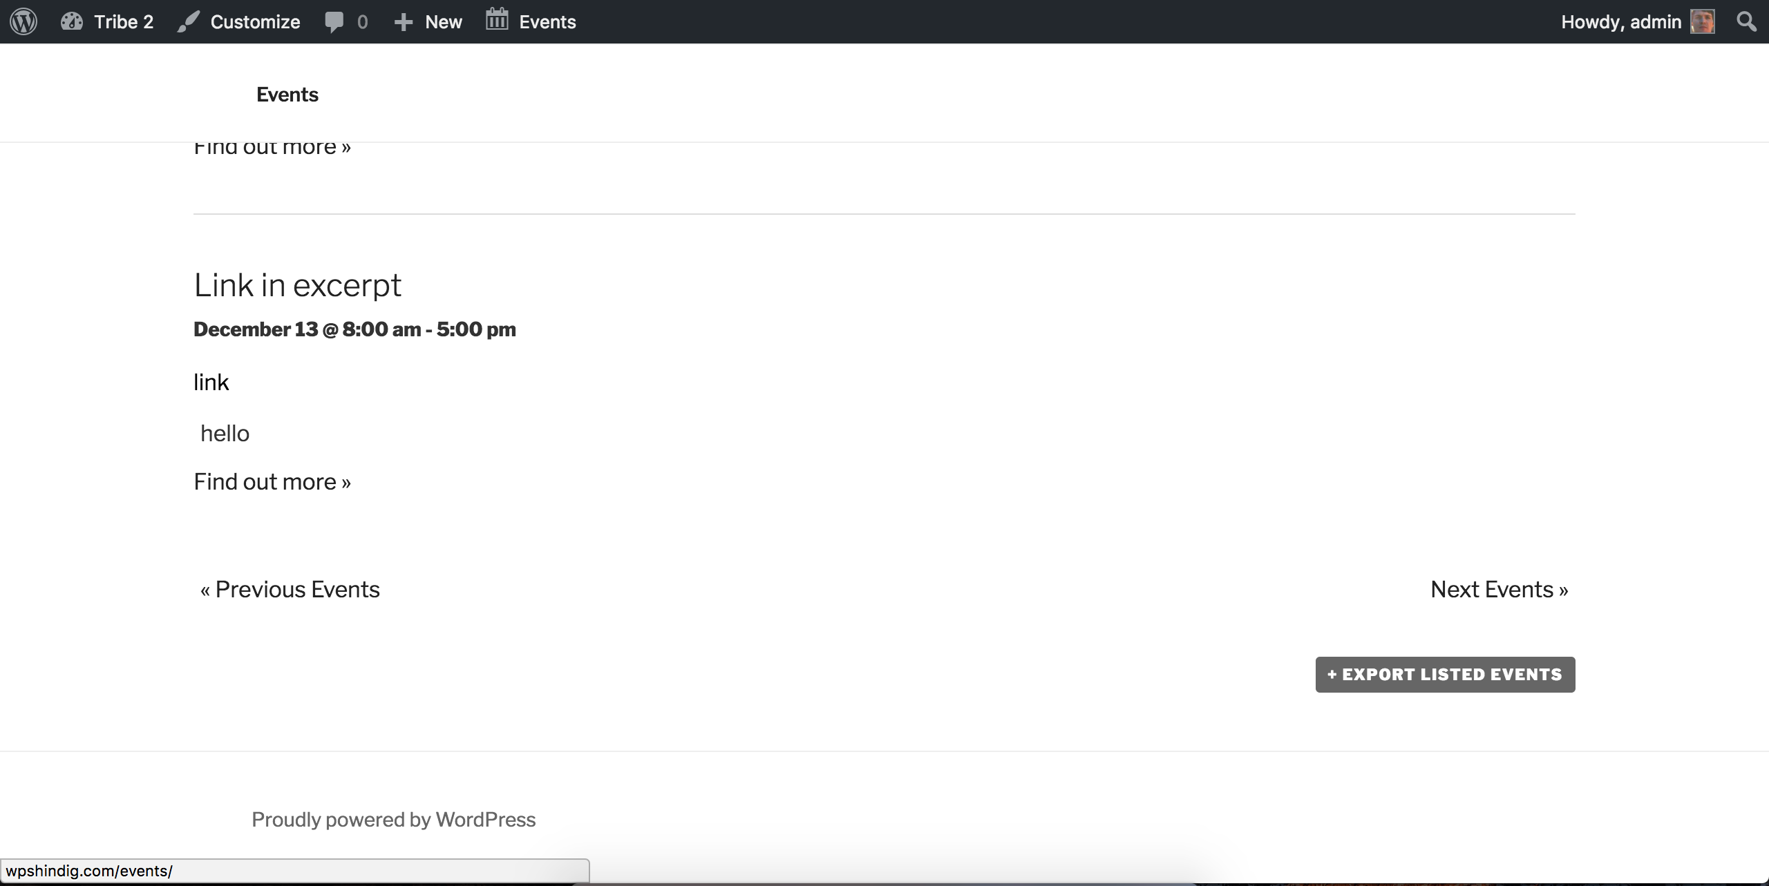The image size is (1769, 886).
Task: Click the Export Listed Events button
Action: (1445, 674)
